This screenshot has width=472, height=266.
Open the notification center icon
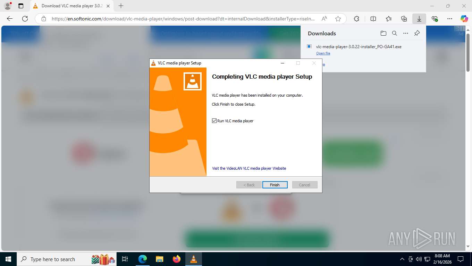pyautogui.click(x=461, y=259)
